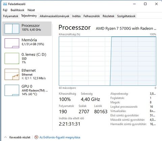
Task: Open the Memória usage graph thumbnail
Action: [x=12, y=43]
